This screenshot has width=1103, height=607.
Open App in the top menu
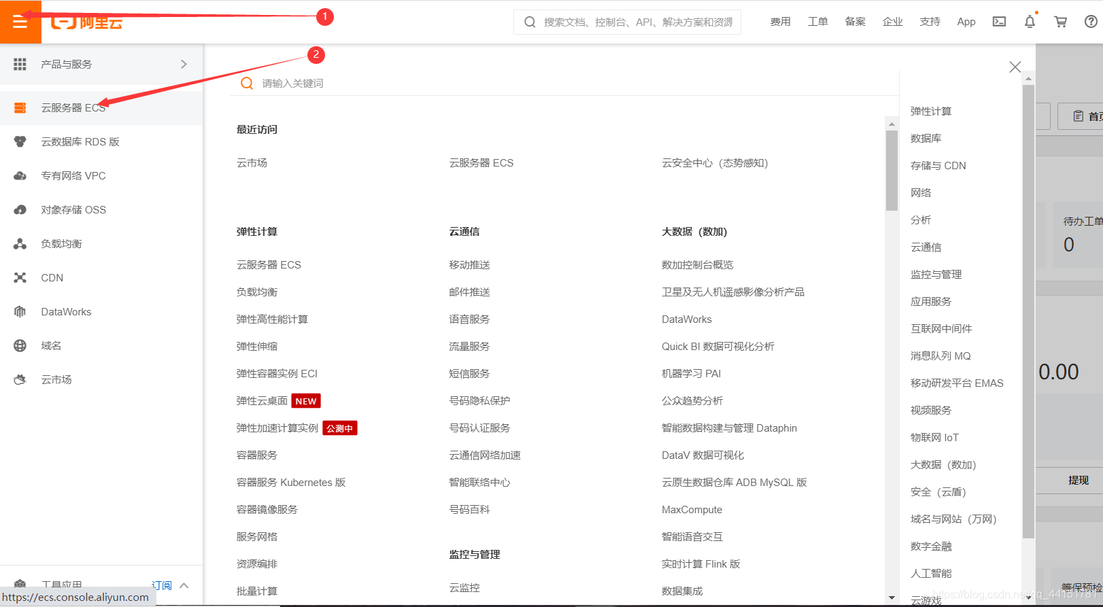point(966,22)
